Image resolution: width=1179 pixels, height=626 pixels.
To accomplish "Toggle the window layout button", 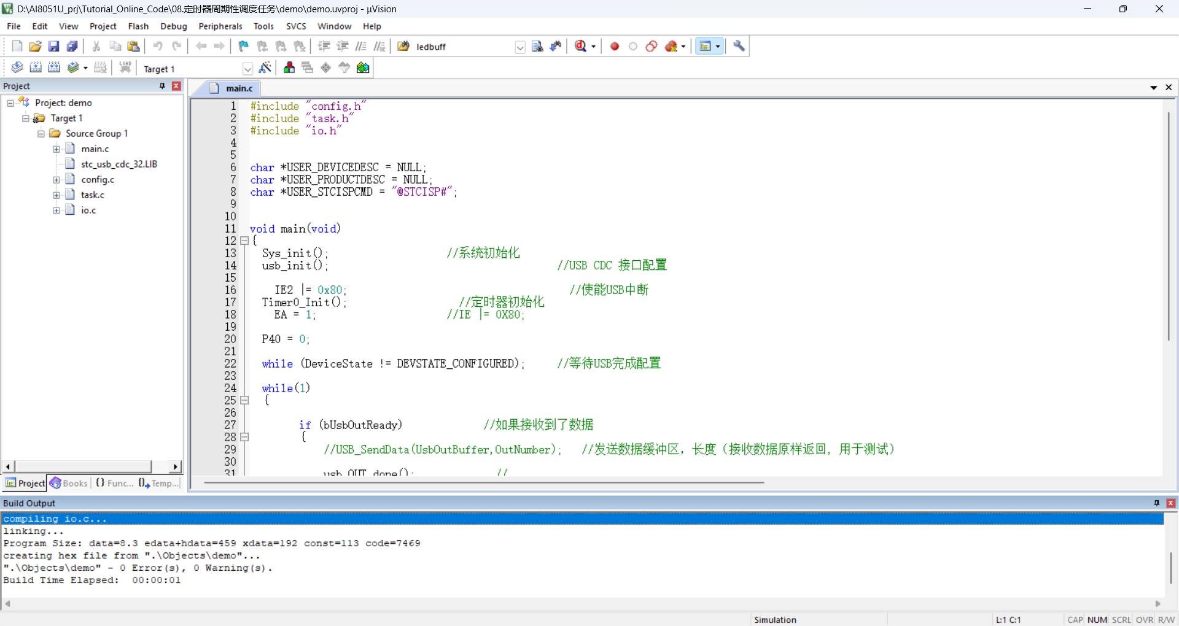I will [x=706, y=46].
